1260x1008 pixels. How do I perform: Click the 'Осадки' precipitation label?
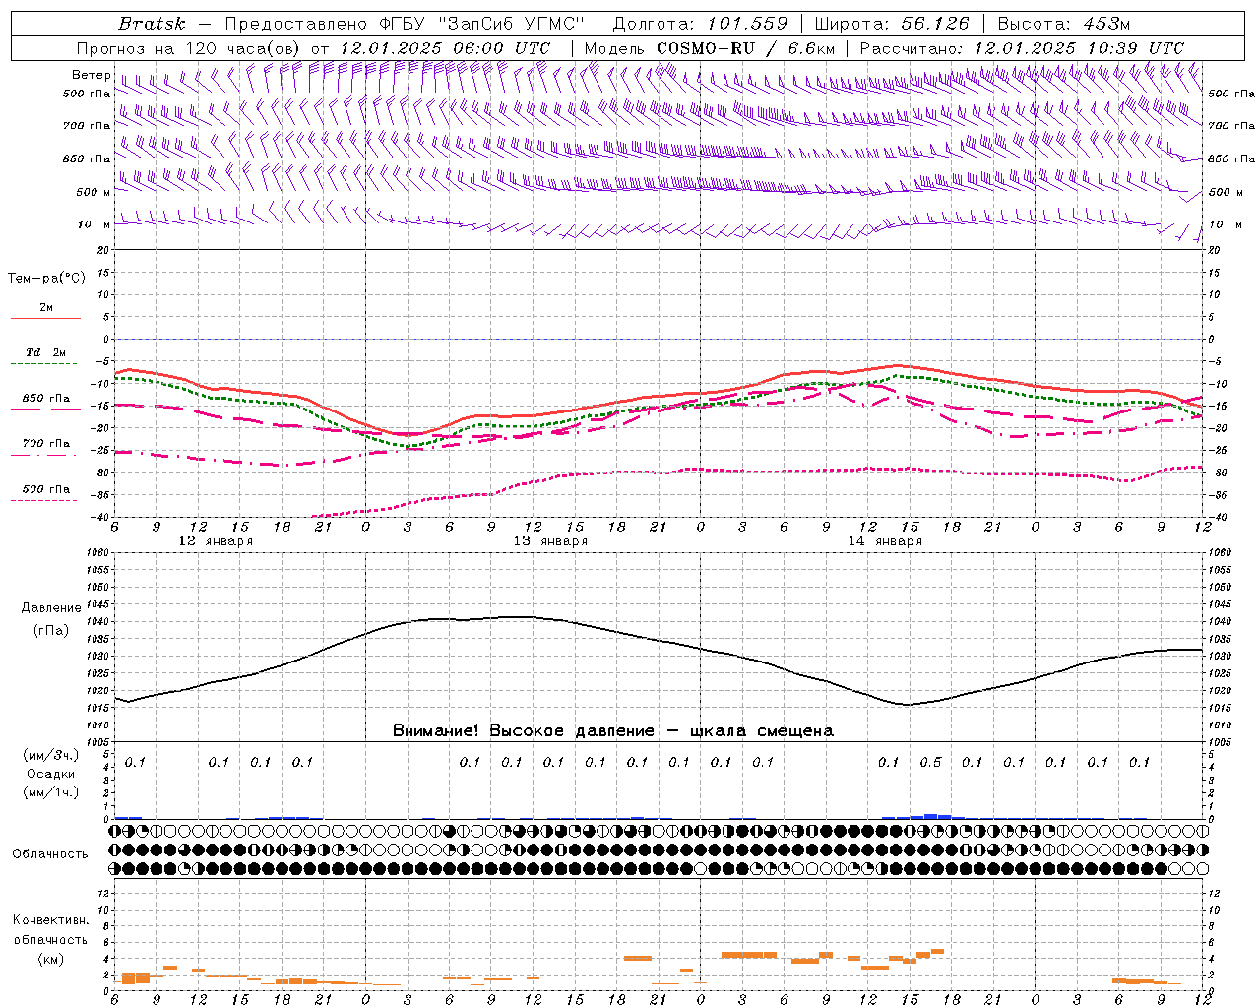[x=50, y=775]
